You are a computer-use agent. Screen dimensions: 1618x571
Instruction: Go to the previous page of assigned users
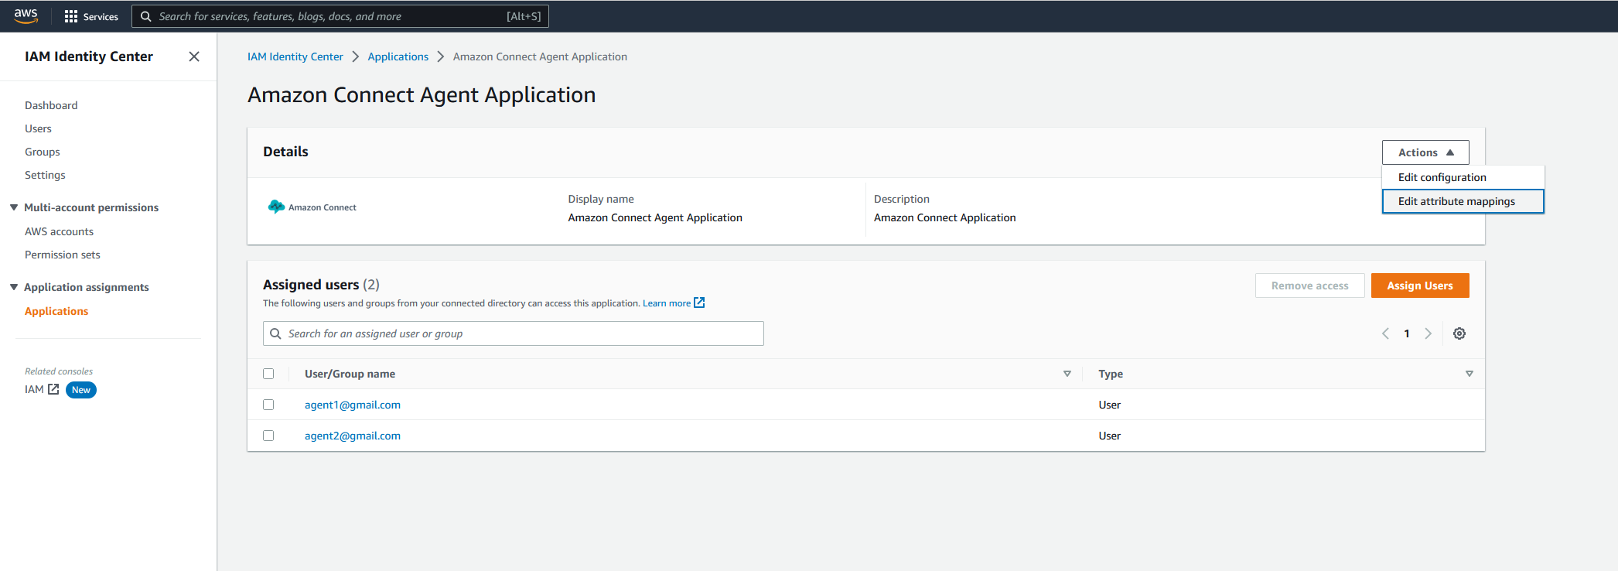1385,333
